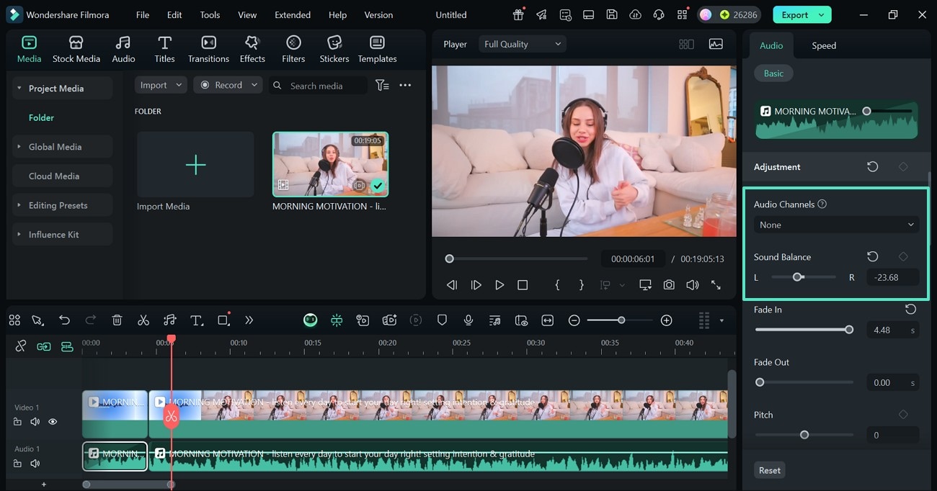Open the Stickers tab
The image size is (937, 491).
tap(334, 49)
